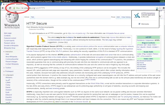The height and width of the screenshot is (105, 165).
Task: Expand the Print/export sidebar section
Action: click(4, 71)
